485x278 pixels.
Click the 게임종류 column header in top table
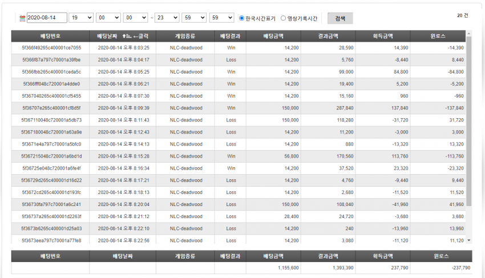click(185, 36)
